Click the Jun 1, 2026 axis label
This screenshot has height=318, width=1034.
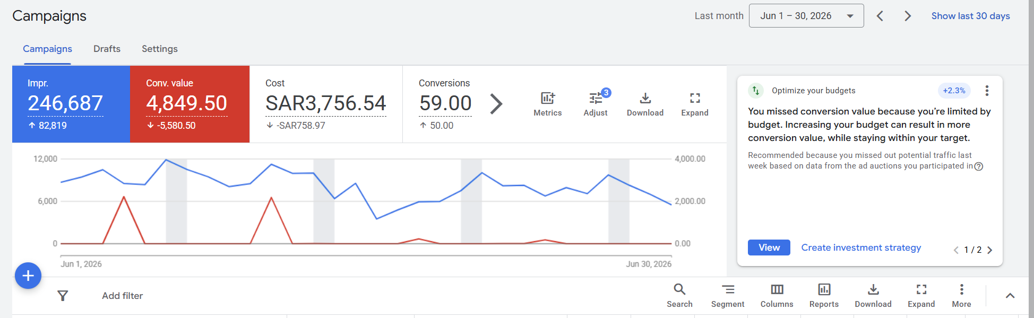click(81, 264)
